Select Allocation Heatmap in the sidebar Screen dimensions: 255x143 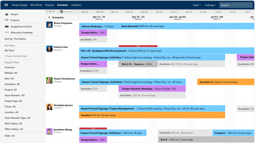coord(22,33)
